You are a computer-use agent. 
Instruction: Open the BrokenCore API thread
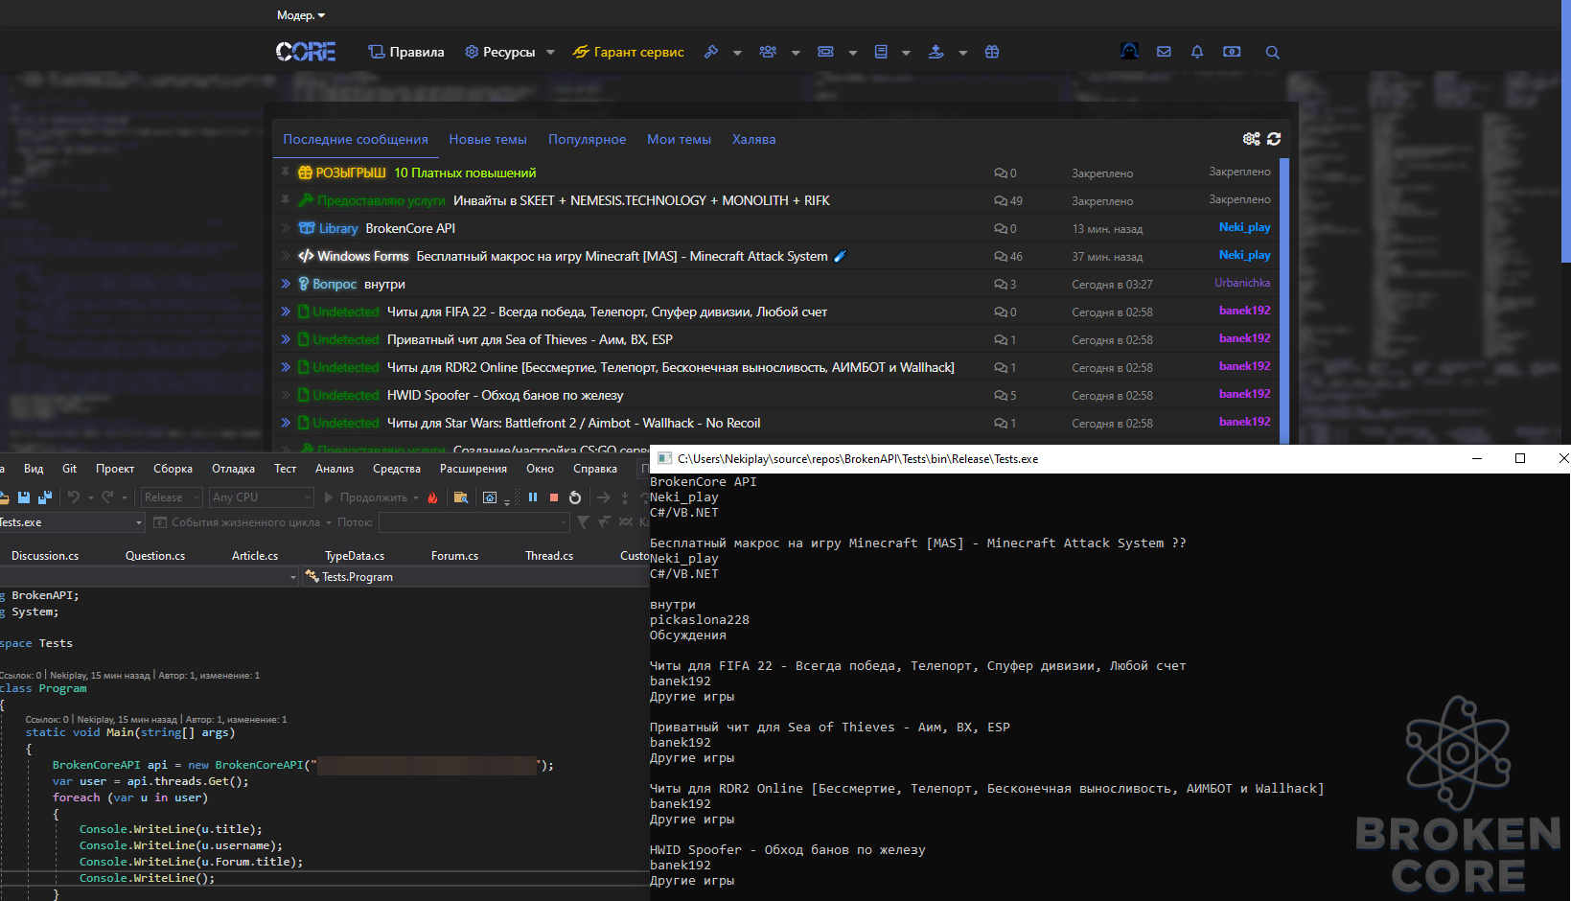point(410,228)
